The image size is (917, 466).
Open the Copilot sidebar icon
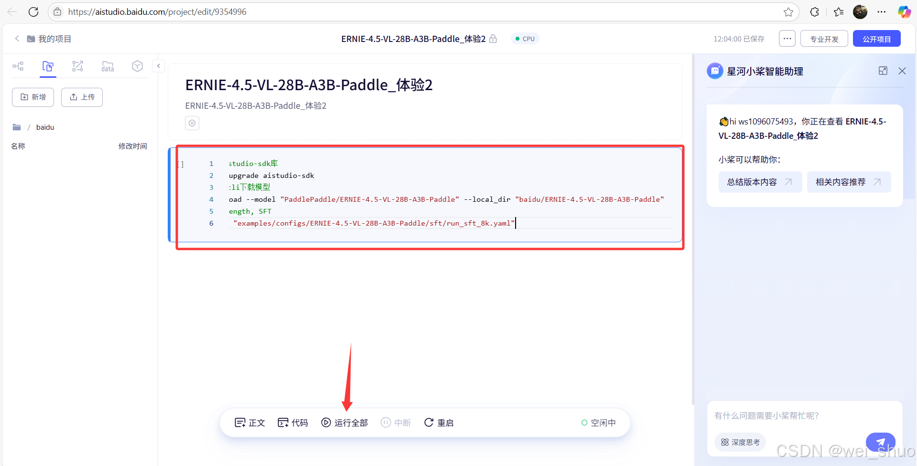point(904,12)
